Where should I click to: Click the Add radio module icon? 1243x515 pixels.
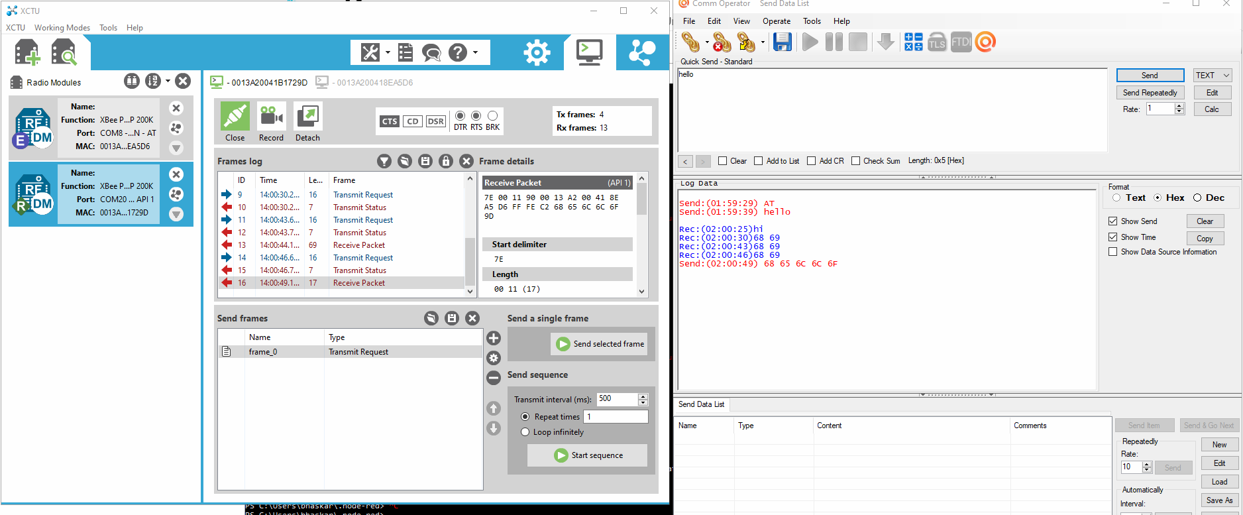[x=27, y=52]
